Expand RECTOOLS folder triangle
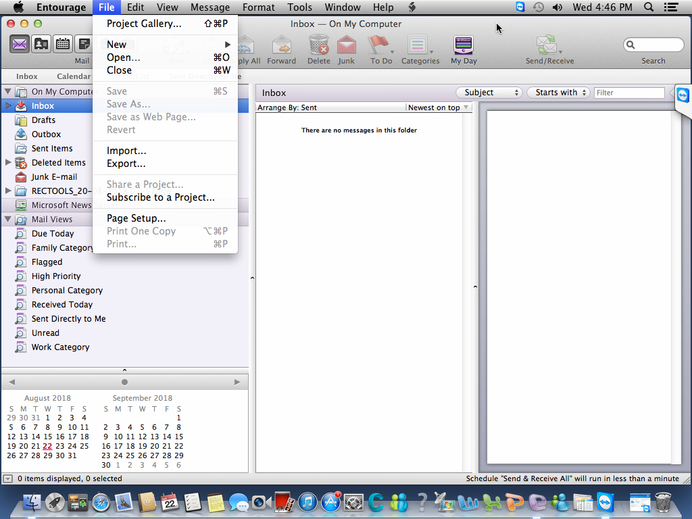This screenshot has width=692, height=519. [8, 191]
